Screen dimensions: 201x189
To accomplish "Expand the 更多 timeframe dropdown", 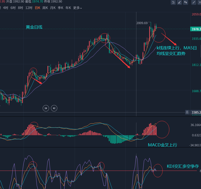I will [77, 8].
